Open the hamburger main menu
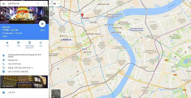This screenshot has height=98, width=191. coord(4,4)
